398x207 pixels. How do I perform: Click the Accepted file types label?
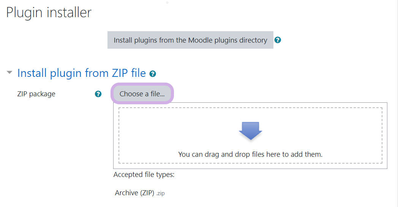(144, 175)
